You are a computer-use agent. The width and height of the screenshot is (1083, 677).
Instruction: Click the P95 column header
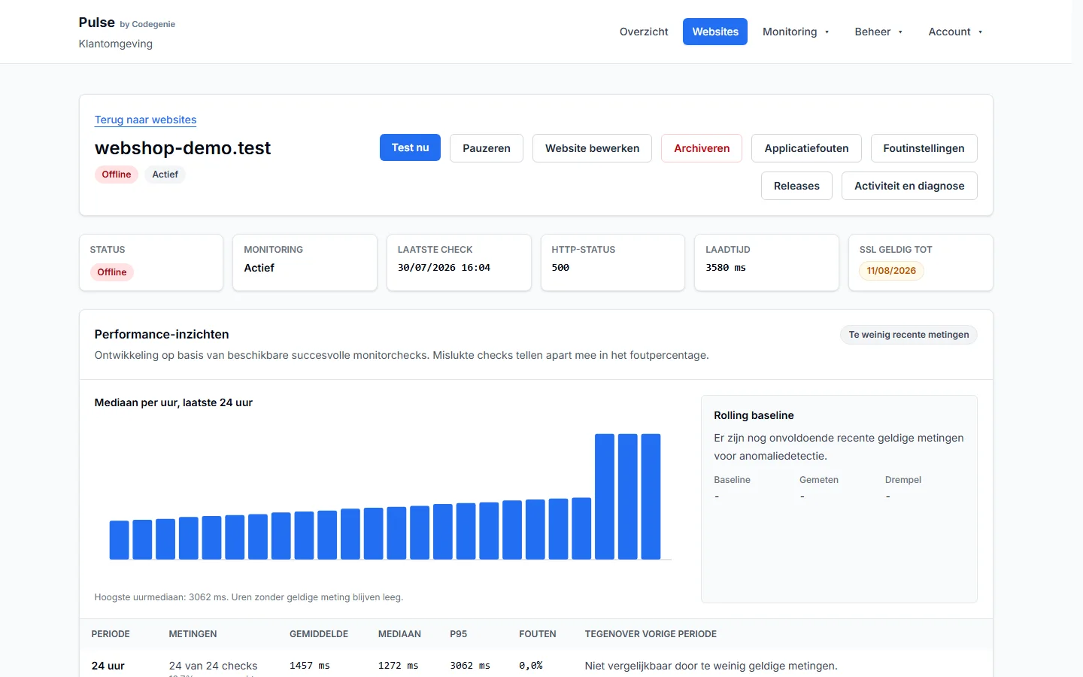[x=459, y=634]
